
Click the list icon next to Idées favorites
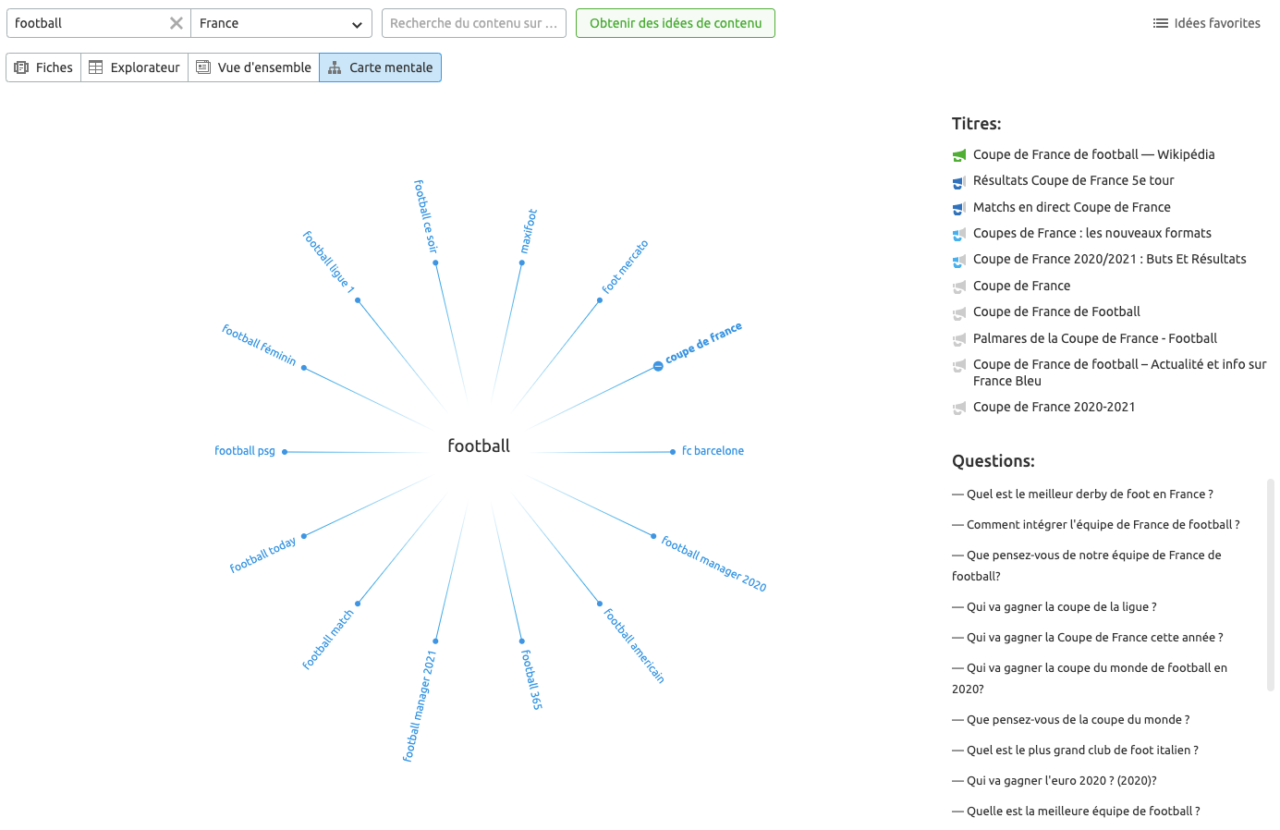[x=1161, y=23]
